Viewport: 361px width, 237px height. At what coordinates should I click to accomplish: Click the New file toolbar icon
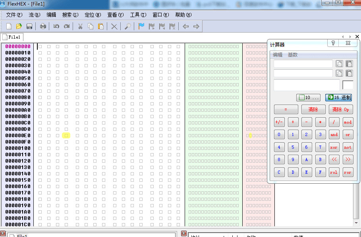[x=9, y=26]
